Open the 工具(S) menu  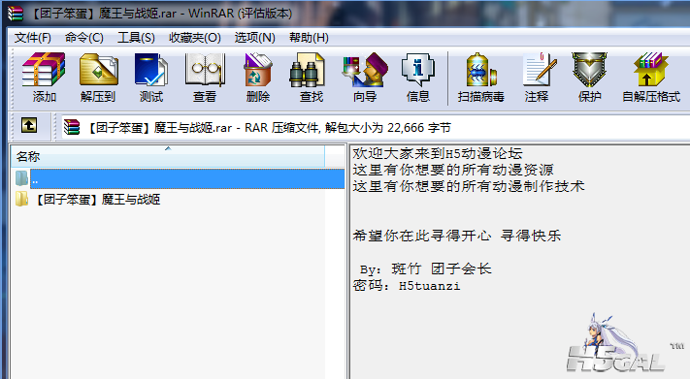tap(136, 38)
